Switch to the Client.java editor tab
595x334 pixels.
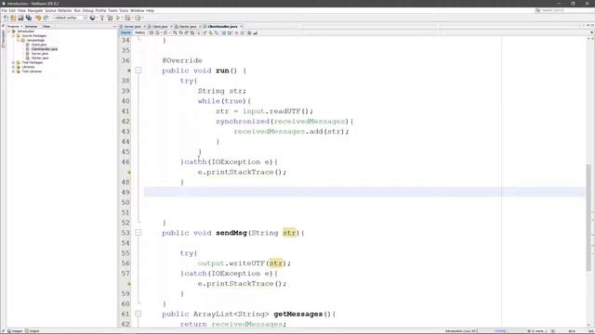(x=159, y=27)
